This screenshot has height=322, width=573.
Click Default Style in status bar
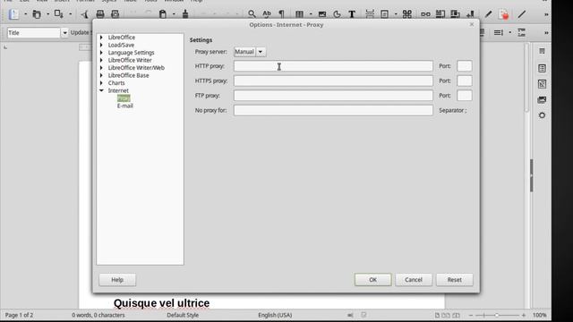point(183,315)
